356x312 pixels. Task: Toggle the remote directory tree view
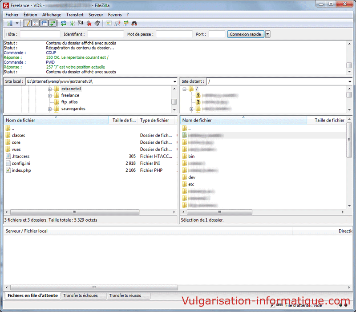pos(44,23)
